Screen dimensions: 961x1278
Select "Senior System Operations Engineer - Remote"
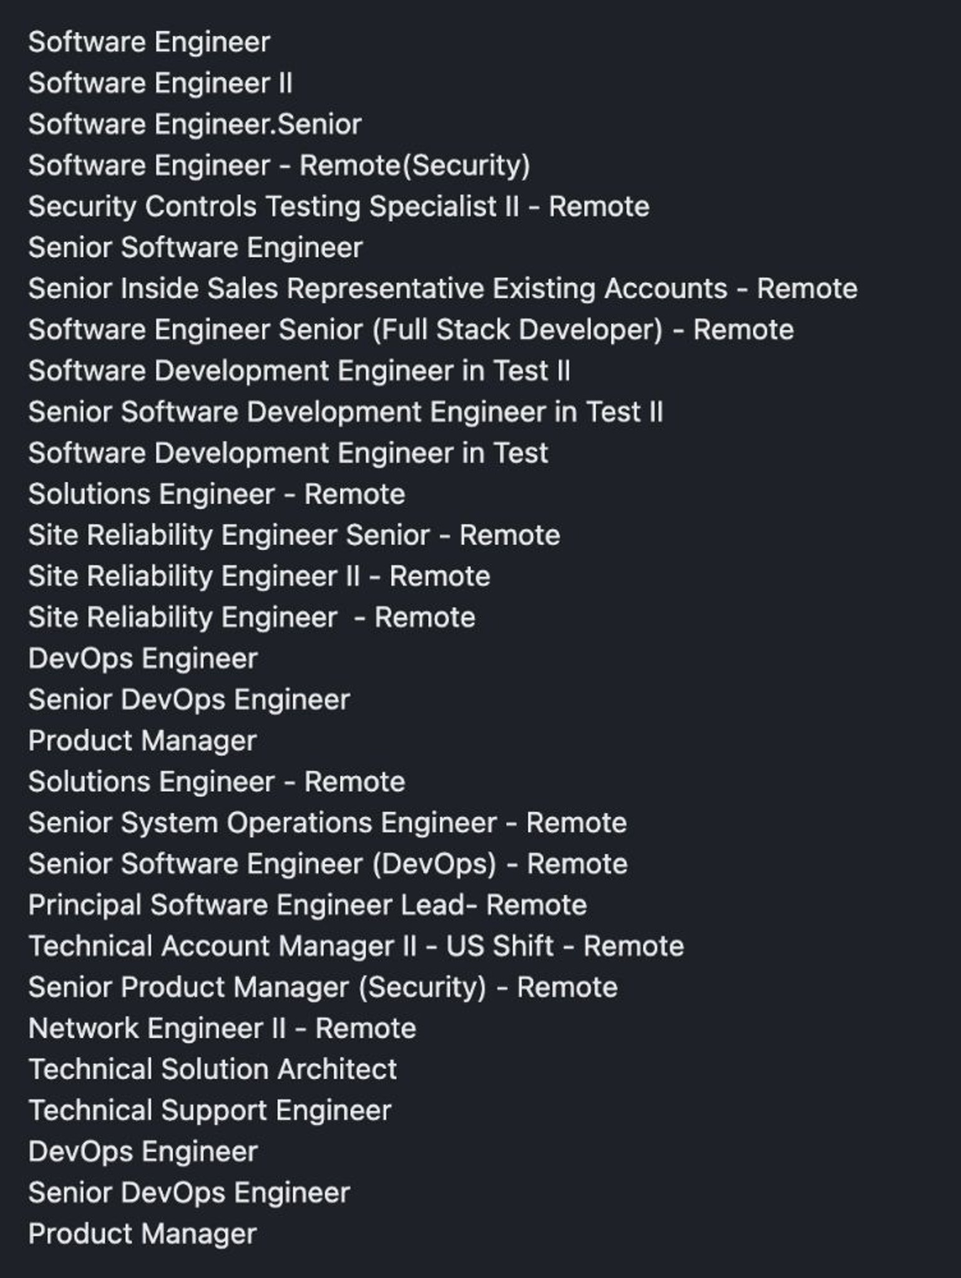tap(327, 823)
